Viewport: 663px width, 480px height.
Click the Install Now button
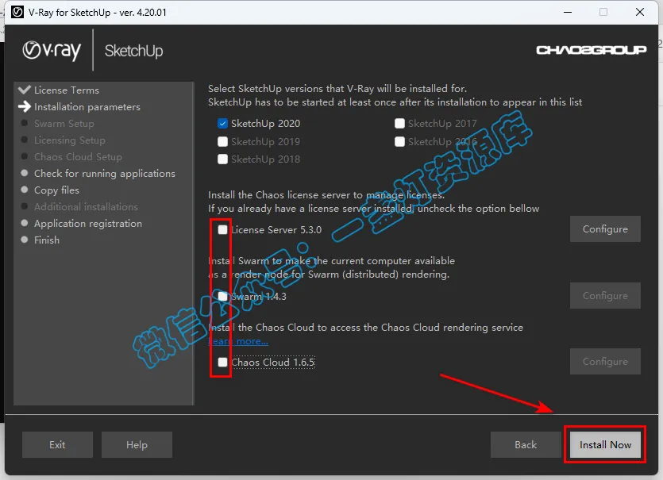tap(605, 444)
